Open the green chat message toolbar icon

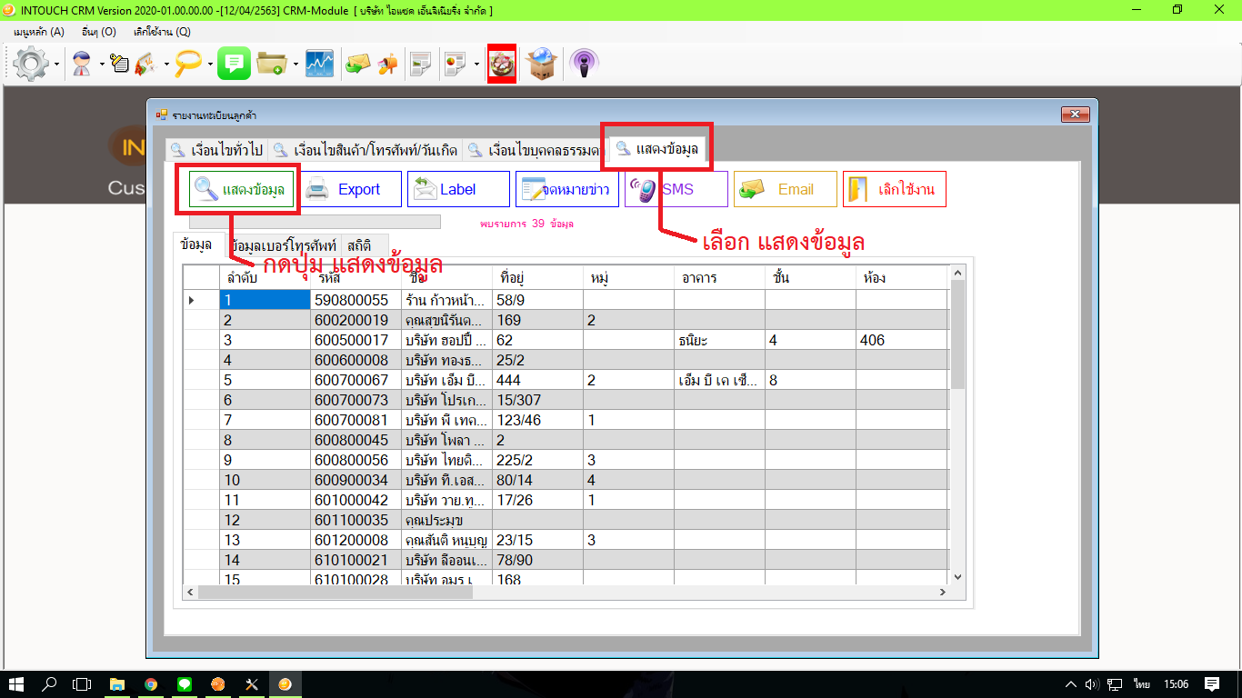pos(234,64)
